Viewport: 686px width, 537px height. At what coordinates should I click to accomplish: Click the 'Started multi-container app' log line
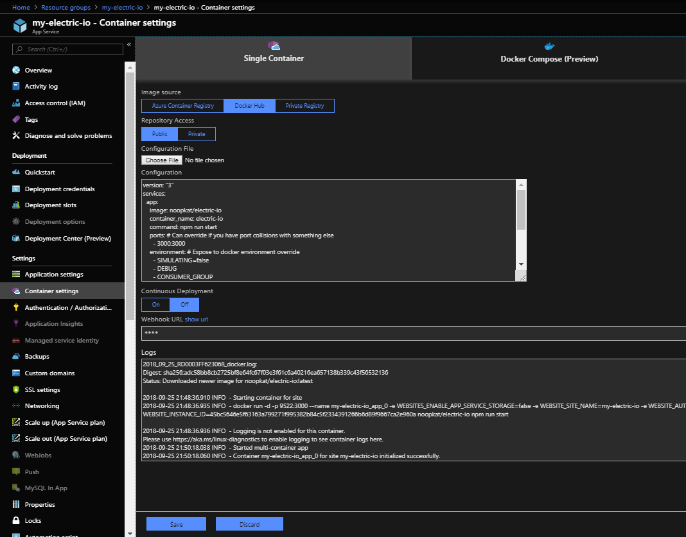[x=225, y=447]
